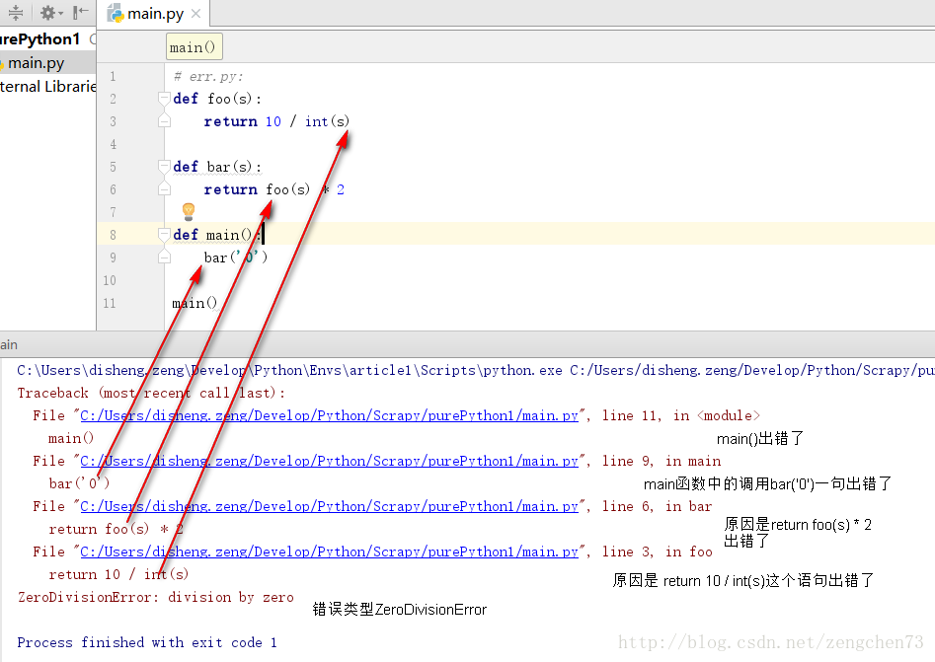Open traceback link for line 9 in main

[329, 461]
